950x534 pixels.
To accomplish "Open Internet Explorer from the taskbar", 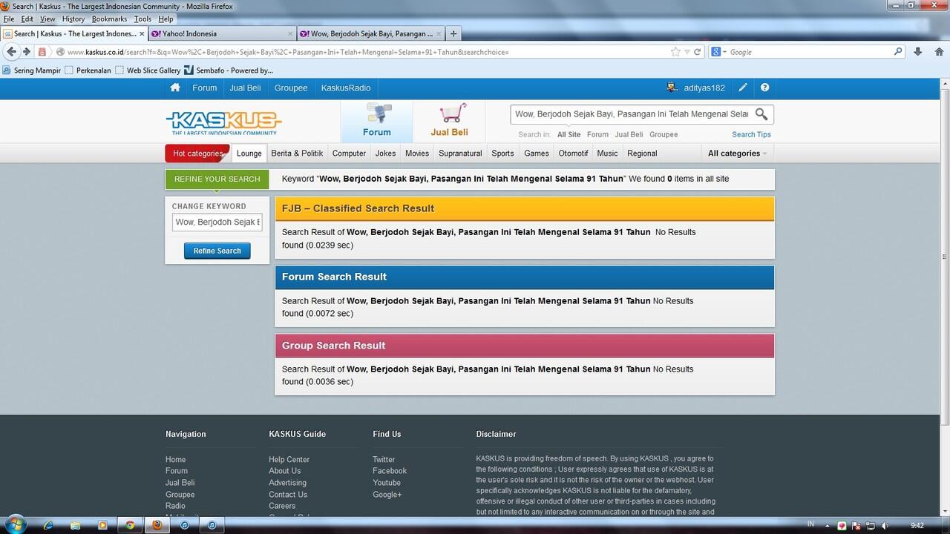I will click(x=48, y=525).
